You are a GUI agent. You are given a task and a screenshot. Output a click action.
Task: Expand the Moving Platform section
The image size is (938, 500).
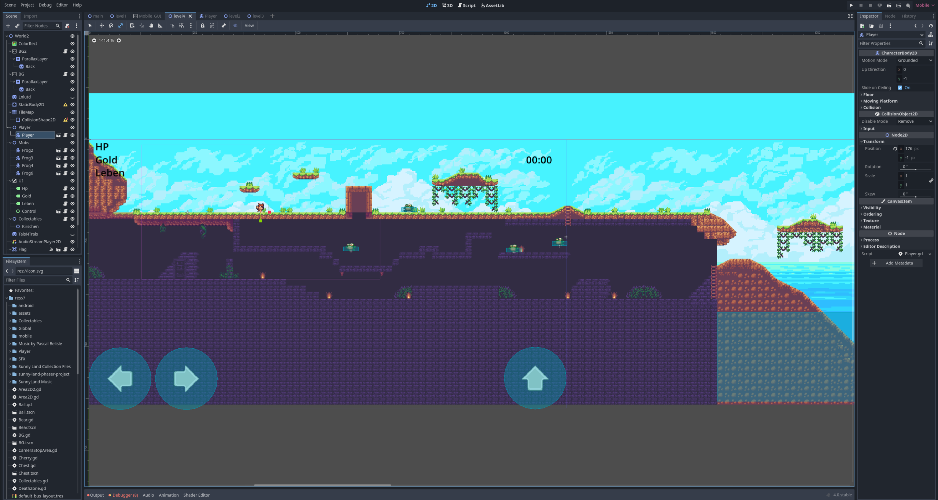[880, 101]
